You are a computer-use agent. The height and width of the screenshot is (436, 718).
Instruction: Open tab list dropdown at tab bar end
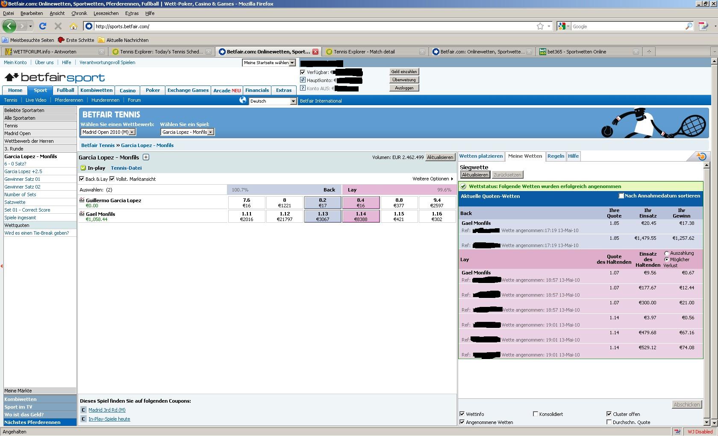714,52
